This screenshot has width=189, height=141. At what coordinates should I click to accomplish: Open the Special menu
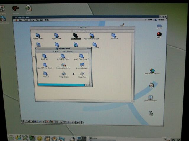(39, 20)
